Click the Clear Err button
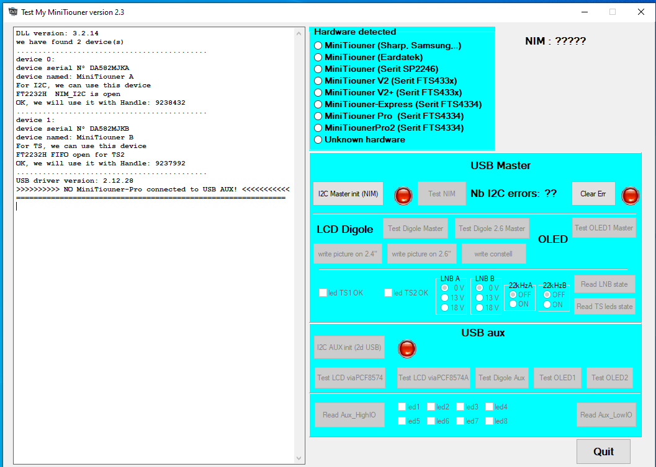This screenshot has height=467, width=656. pyautogui.click(x=593, y=194)
